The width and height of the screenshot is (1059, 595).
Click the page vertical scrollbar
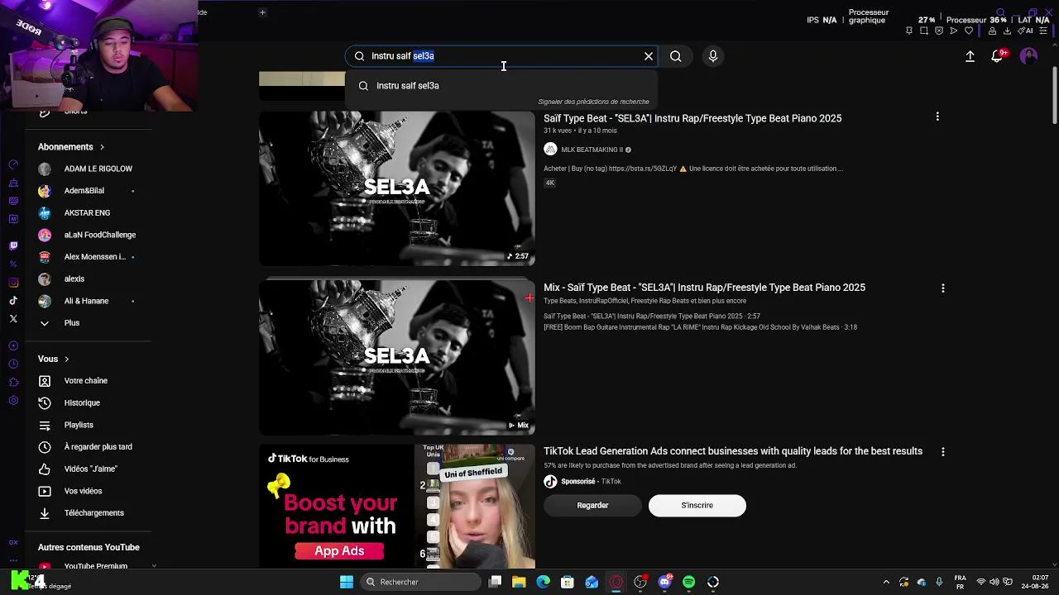1054,96
